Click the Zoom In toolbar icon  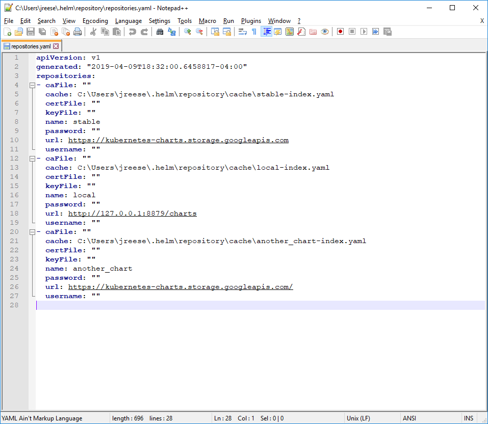point(187,32)
